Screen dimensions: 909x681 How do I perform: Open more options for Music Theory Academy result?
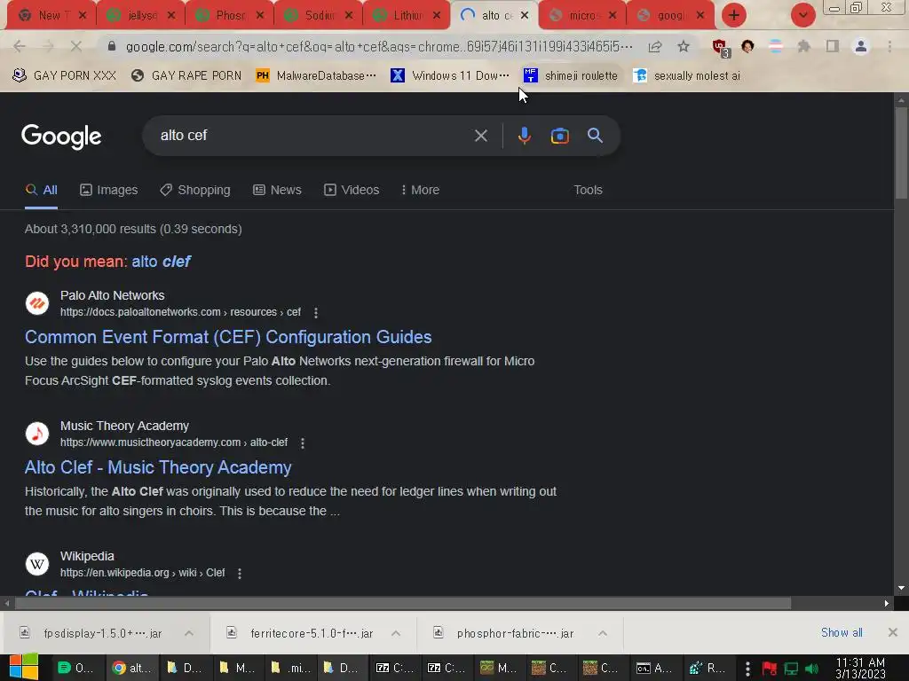[303, 443]
